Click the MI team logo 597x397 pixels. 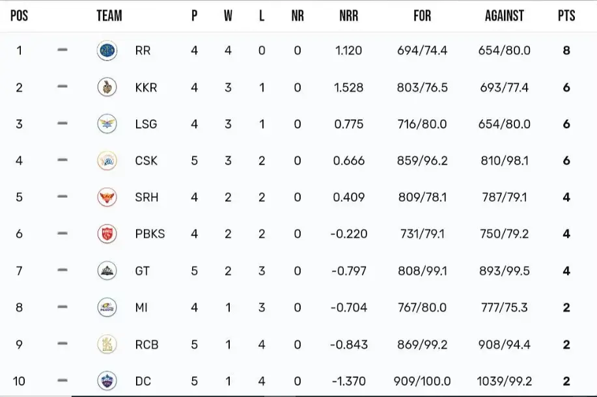[107, 307]
